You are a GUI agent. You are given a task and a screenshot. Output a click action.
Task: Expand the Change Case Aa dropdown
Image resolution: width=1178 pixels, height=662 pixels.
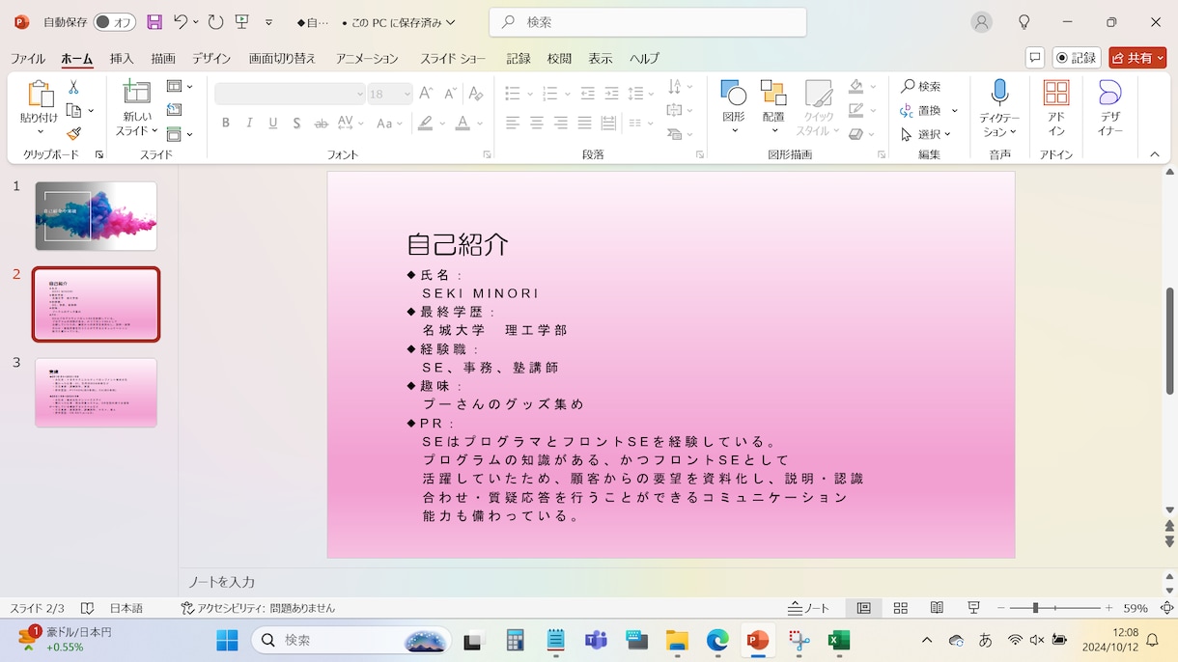[401, 124]
